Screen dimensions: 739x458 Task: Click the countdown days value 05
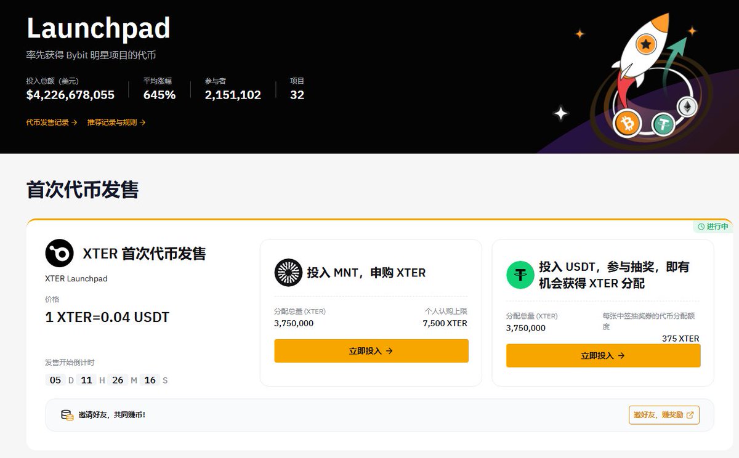[x=55, y=380]
